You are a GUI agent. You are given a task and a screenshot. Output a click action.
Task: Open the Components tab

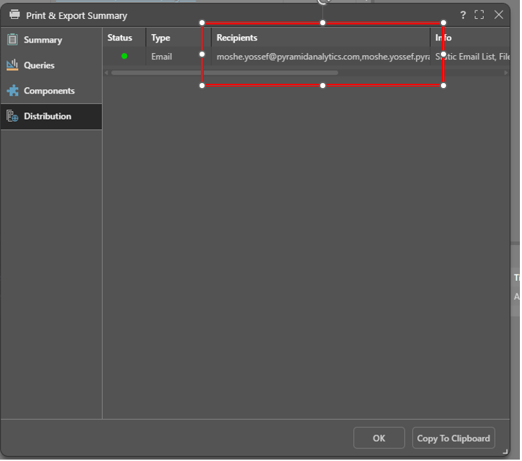[x=51, y=91]
